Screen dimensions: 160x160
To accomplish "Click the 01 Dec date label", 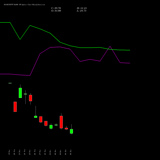I will [x=50, y=152].
